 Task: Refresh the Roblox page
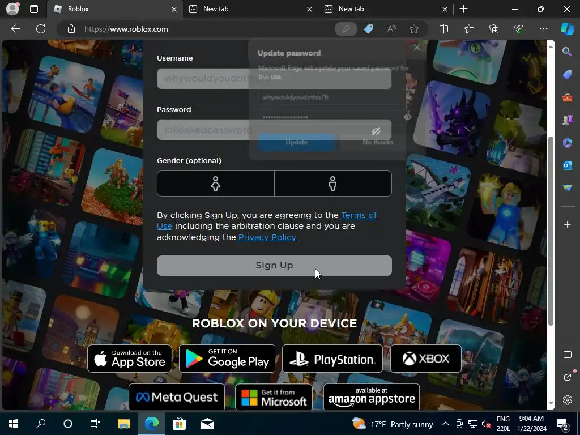click(x=41, y=29)
